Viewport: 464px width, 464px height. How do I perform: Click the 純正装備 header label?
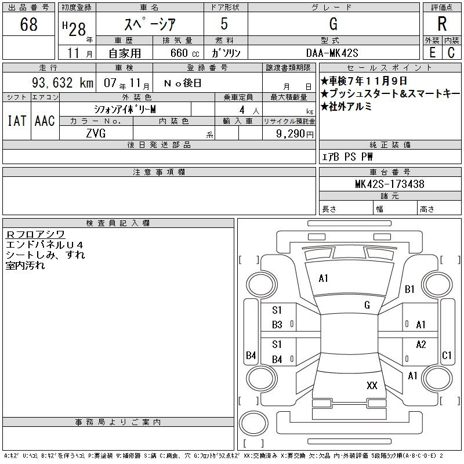(x=390, y=144)
